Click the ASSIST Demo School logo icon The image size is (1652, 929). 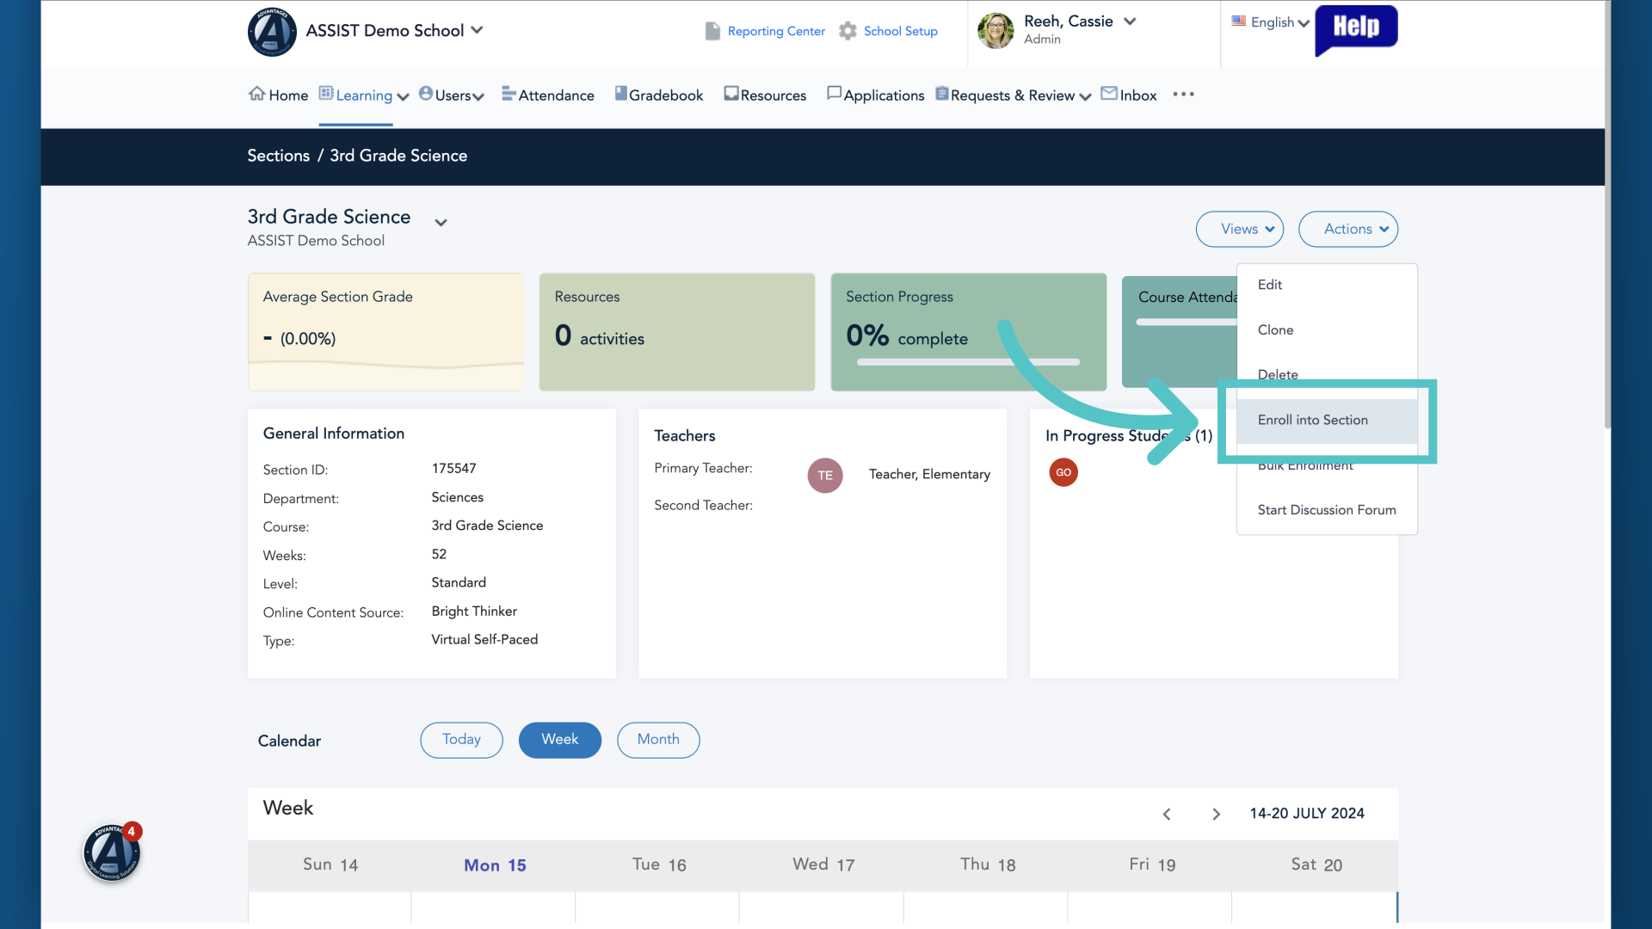tap(272, 32)
